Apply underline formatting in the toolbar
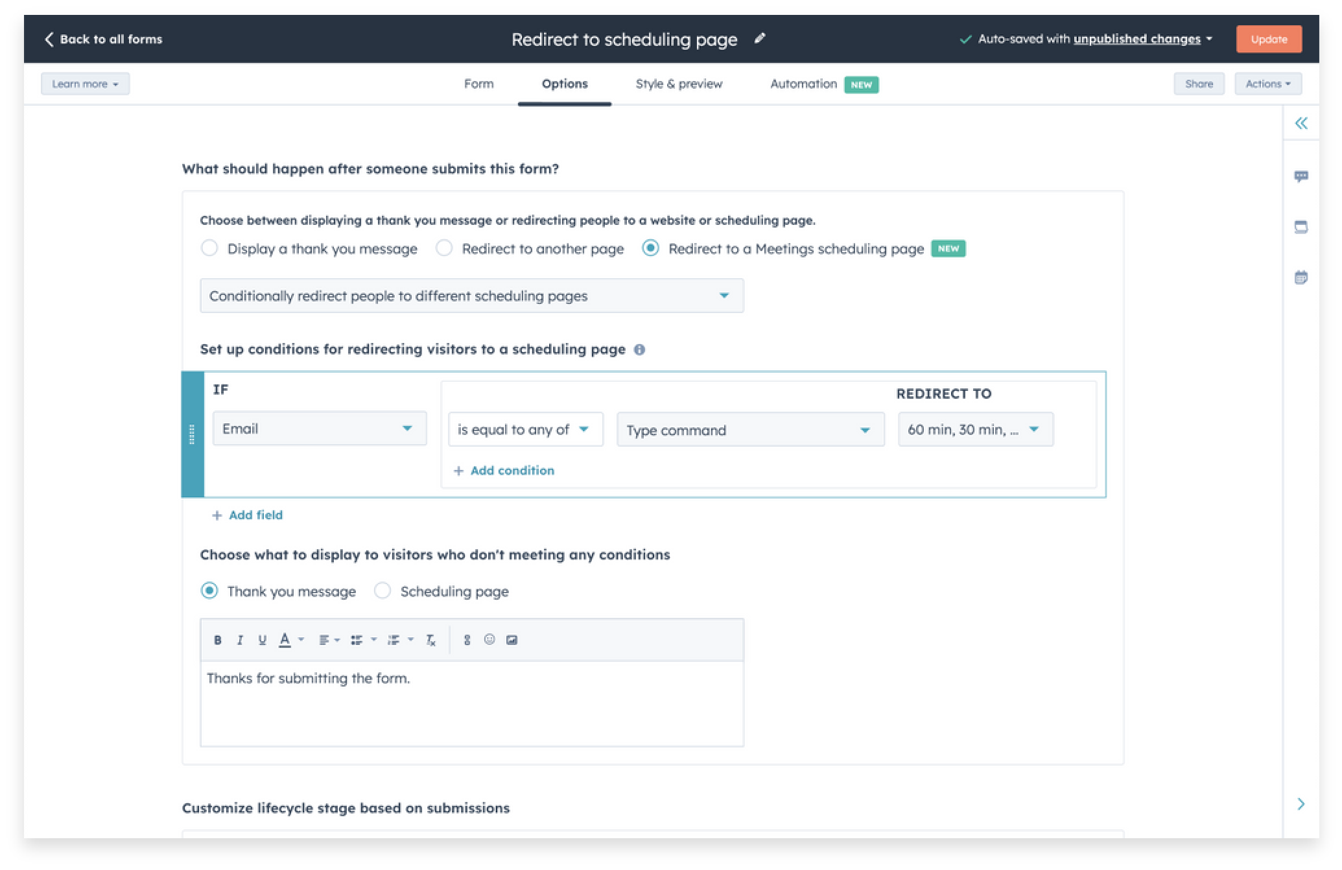This screenshot has height=870, width=1342. pyautogui.click(x=262, y=640)
